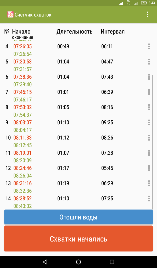Click the blue Отошли воды button
157x268 pixels.
[78, 217]
